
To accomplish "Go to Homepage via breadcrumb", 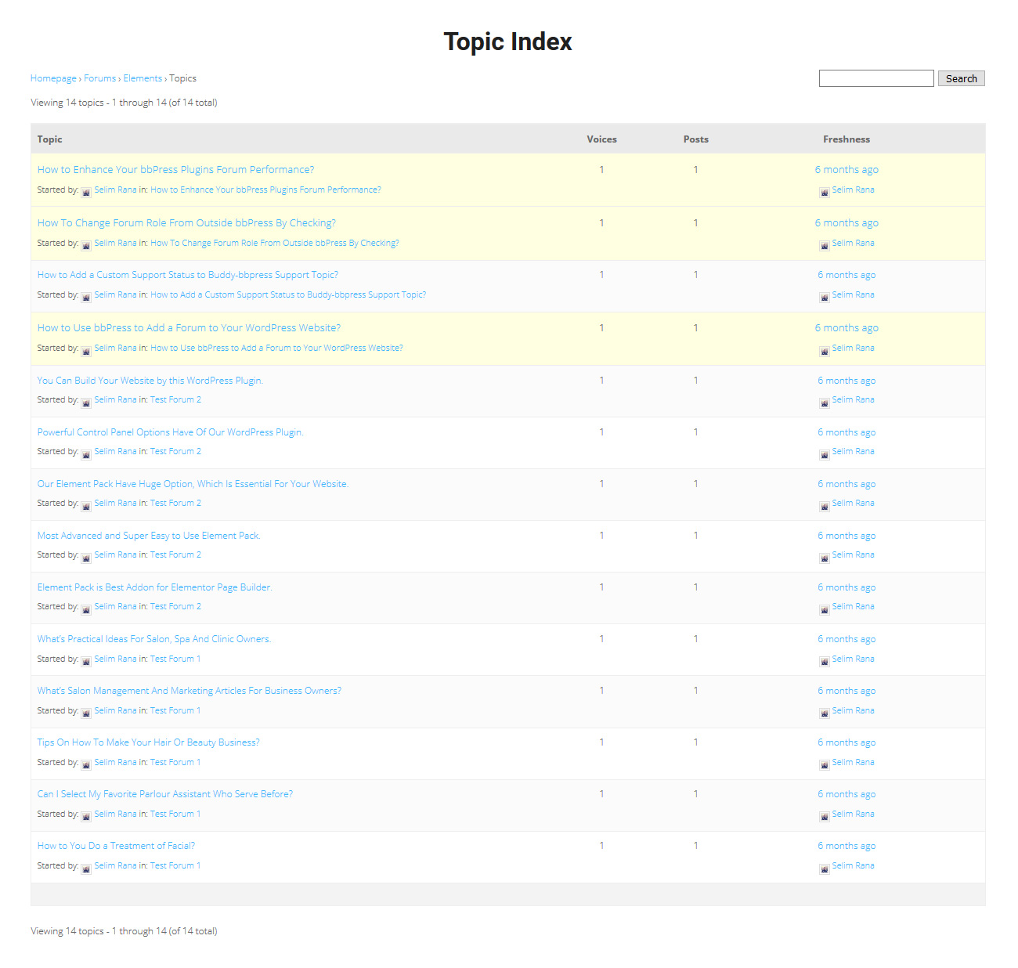I will [53, 78].
